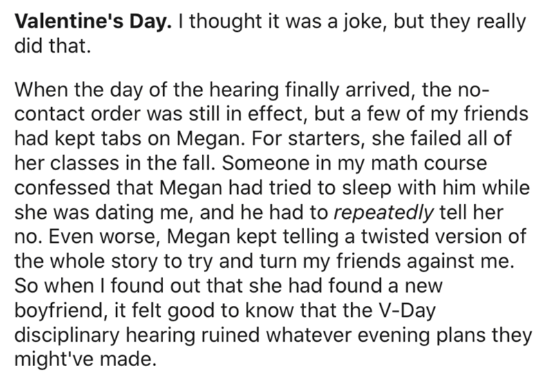
Task: Click the phrase "did that."
Action: [x=53, y=46]
